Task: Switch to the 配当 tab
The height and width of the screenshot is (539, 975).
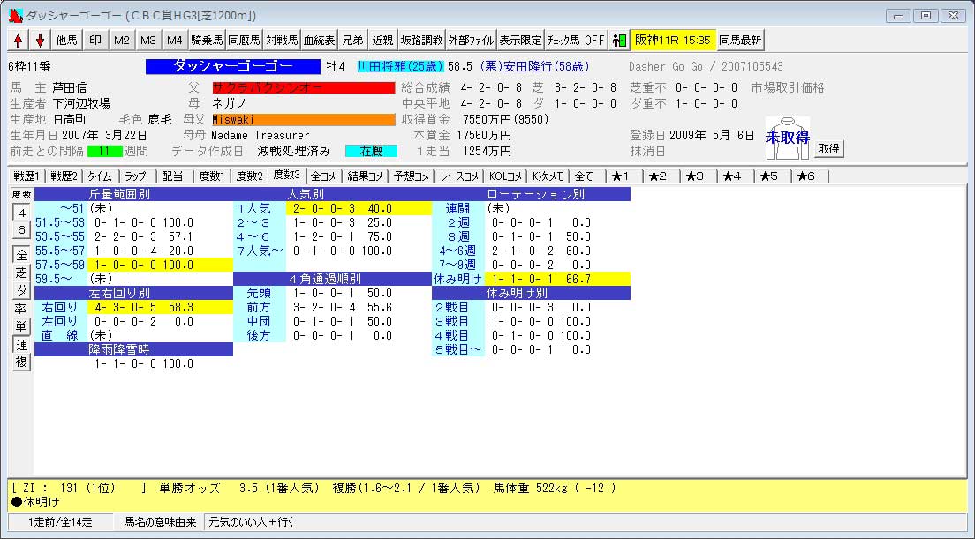Action: [172, 176]
